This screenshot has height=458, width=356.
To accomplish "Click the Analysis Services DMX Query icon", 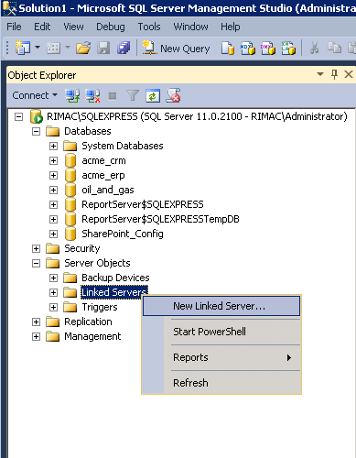I will coord(268,49).
